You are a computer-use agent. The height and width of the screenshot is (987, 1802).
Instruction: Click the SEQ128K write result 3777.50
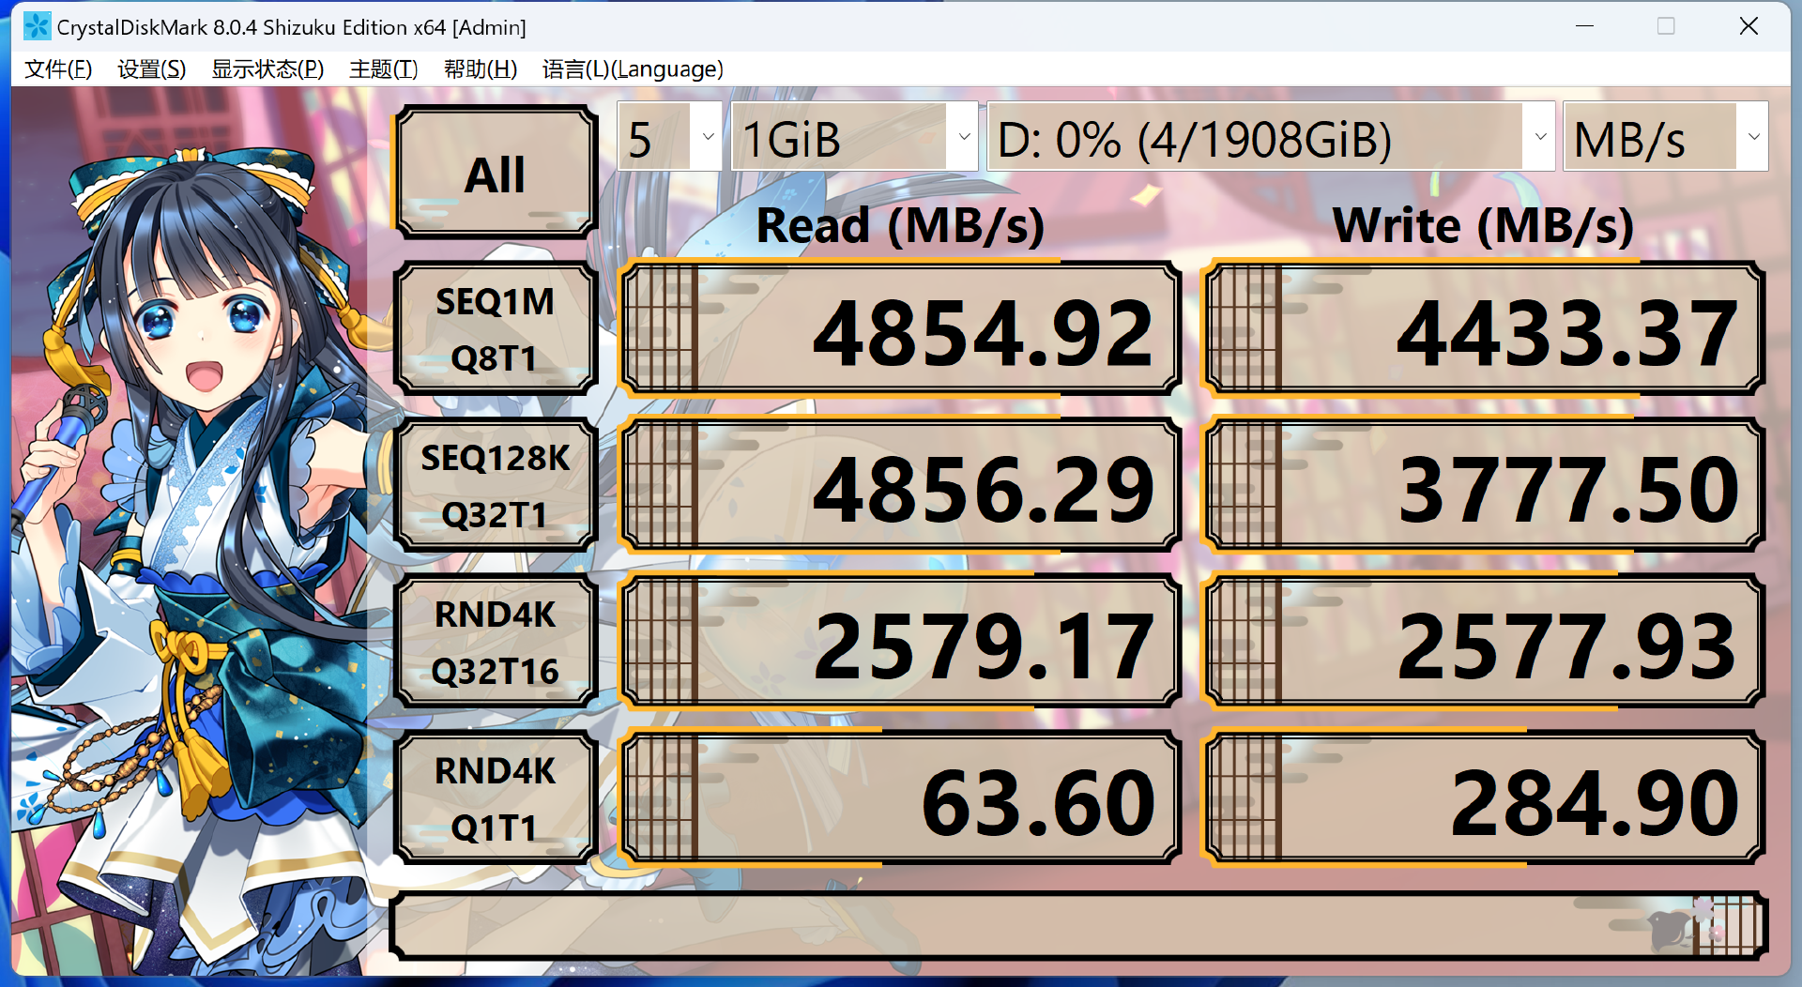pyautogui.click(x=1484, y=485)
